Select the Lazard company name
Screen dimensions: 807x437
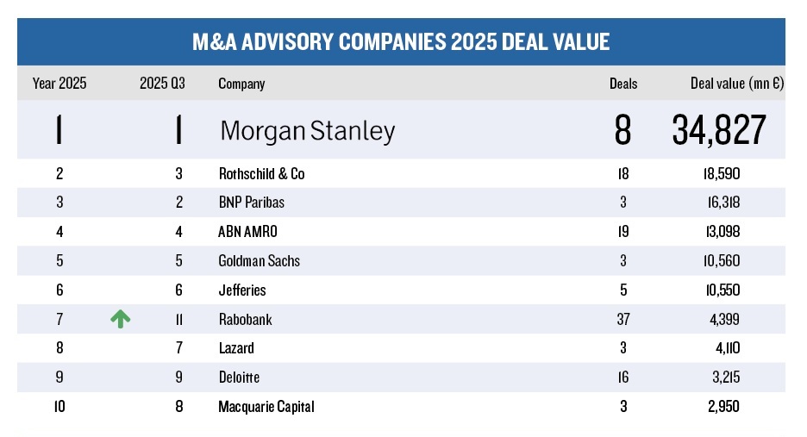pos(236,348)
